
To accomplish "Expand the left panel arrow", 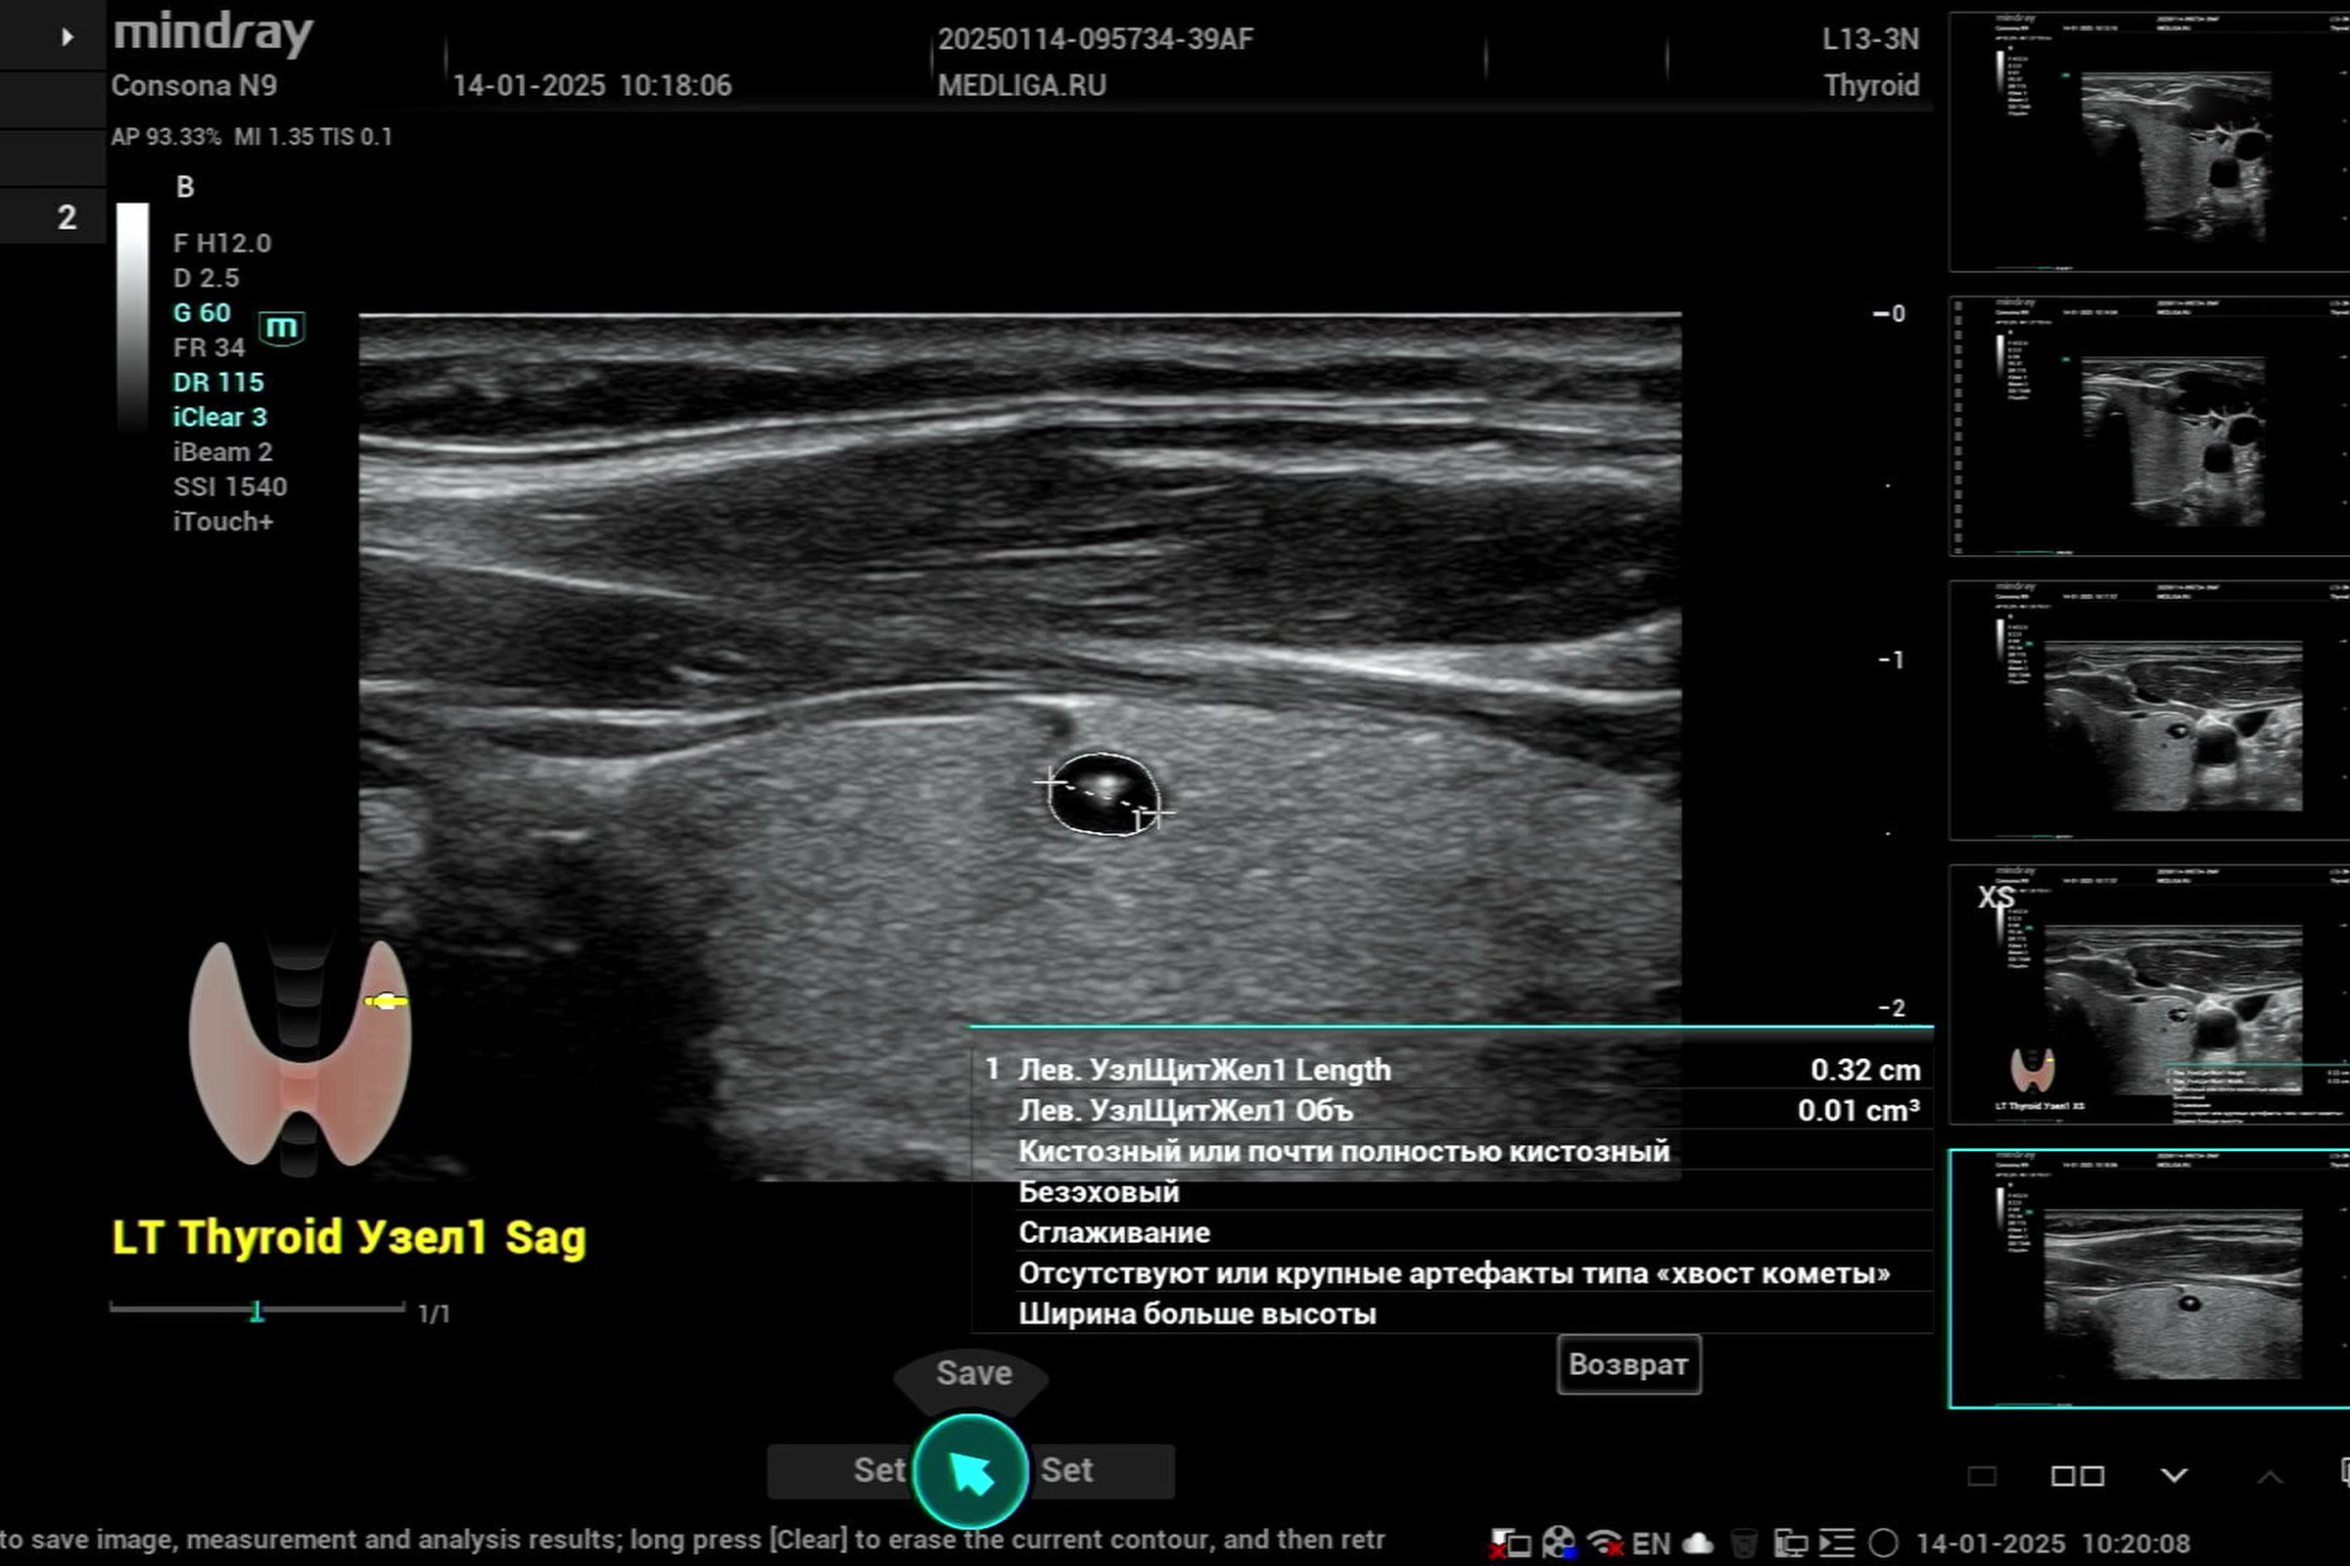I will [66, 37].
